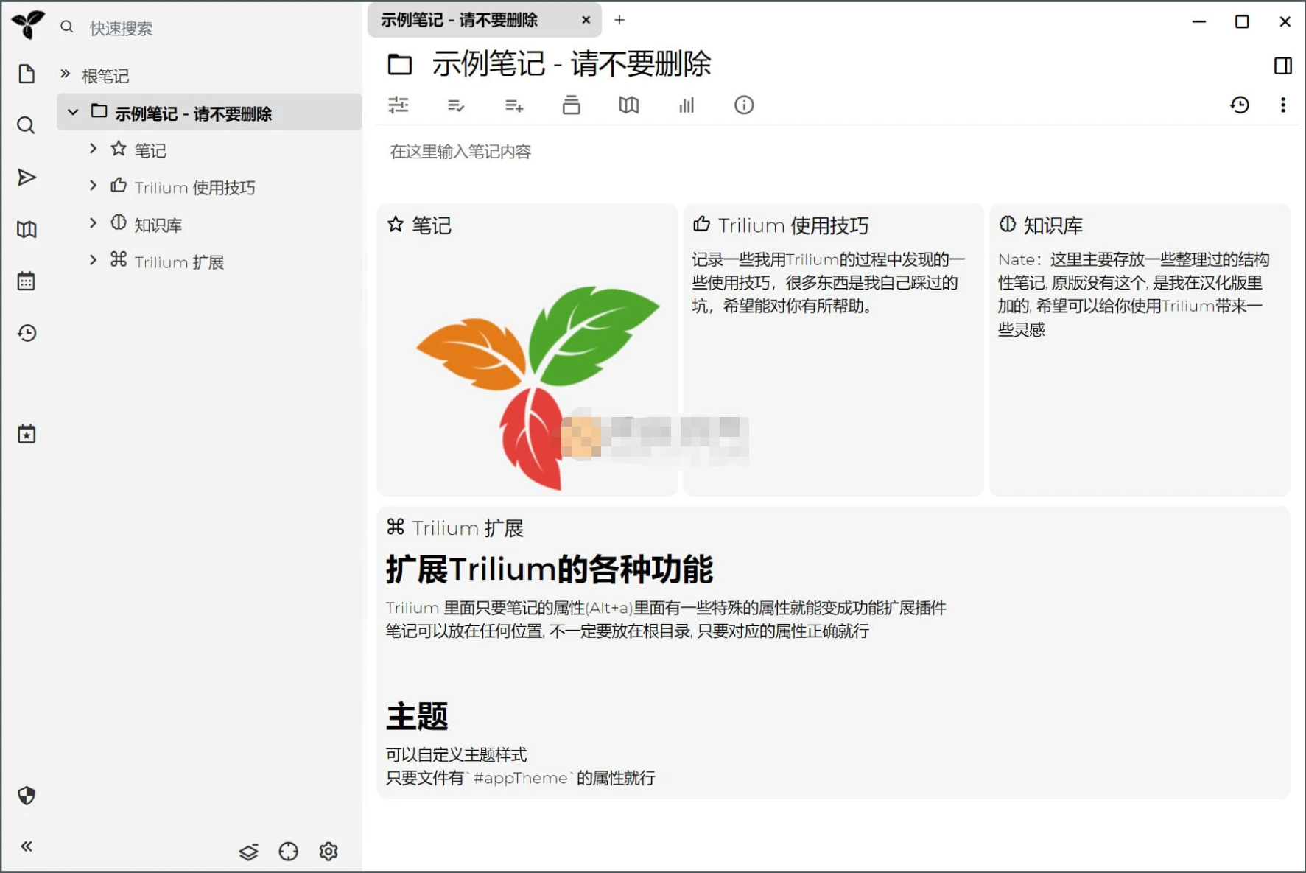Show the Note Map from the ribbon
Image resolution: width=1306 pixels, height=873 pixels.
(628, 105)
